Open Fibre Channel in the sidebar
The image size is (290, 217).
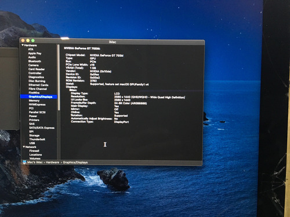pos(38,89)
